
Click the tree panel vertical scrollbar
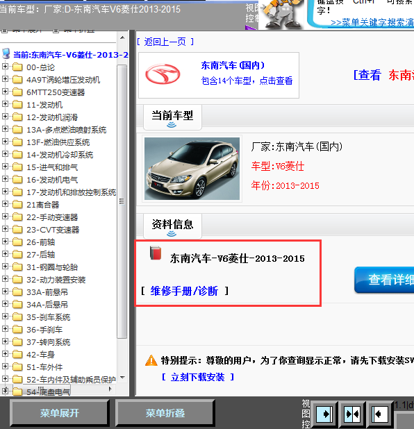coord(122,201)
